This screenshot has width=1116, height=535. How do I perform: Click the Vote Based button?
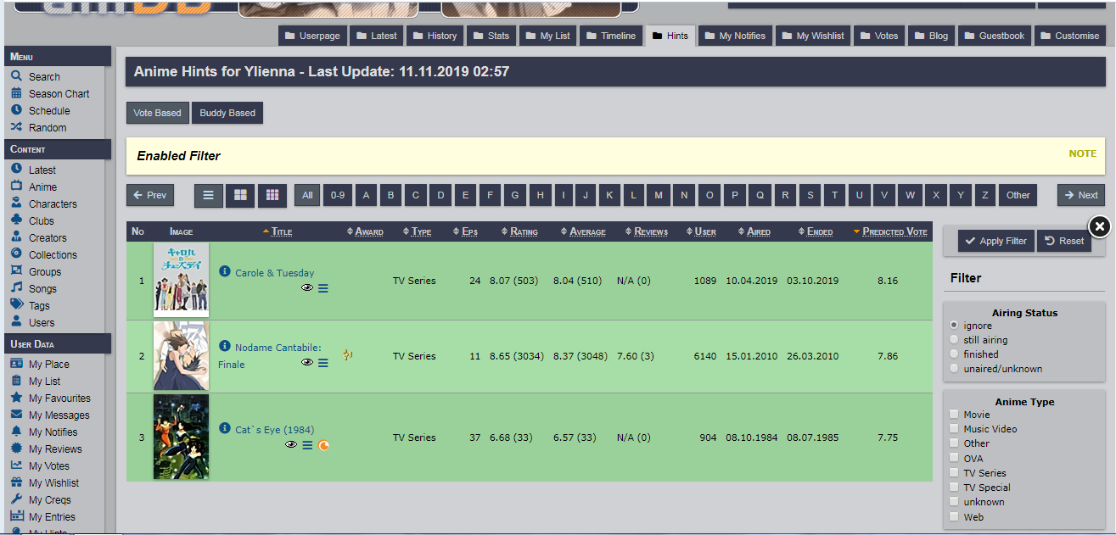tap(157, 113)
